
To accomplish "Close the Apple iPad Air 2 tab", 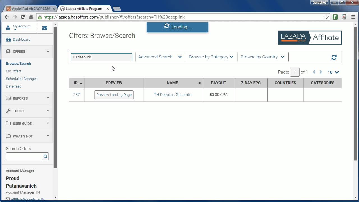I will tap(54, 9).
